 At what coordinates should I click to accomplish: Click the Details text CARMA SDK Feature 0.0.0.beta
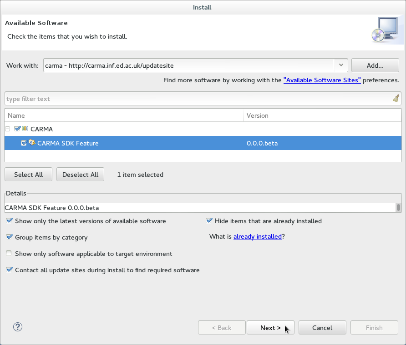coord(52,208)
